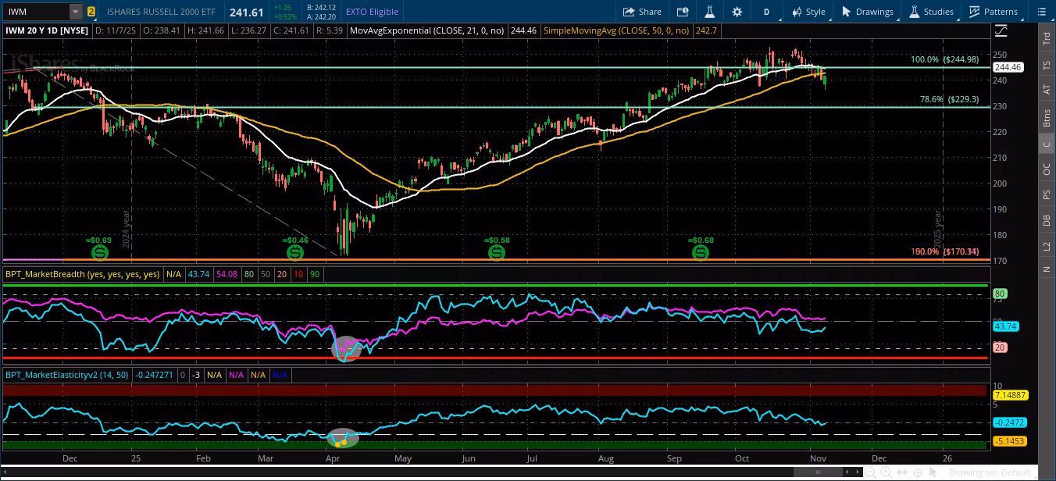Open the Trd side panel tab
Image resolution: width=1056 pixels, height=481 pixels.
[x=1046, y=40]
